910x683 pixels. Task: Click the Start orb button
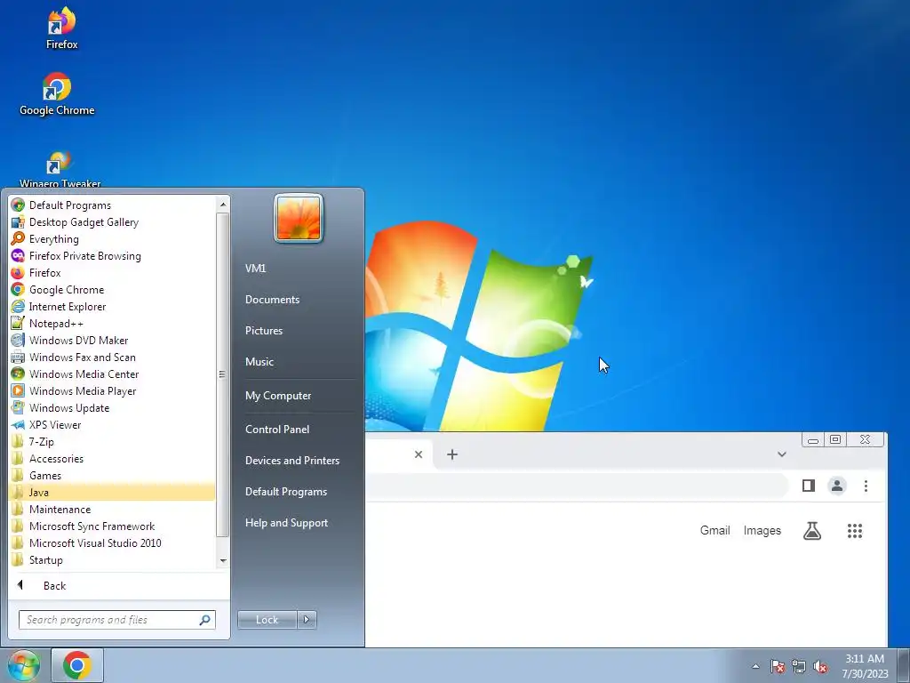(23, 665)
